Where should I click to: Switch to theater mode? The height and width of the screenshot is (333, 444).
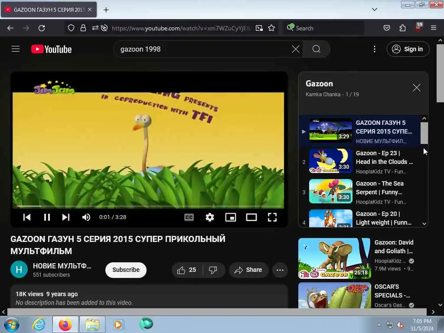(251, 217)
